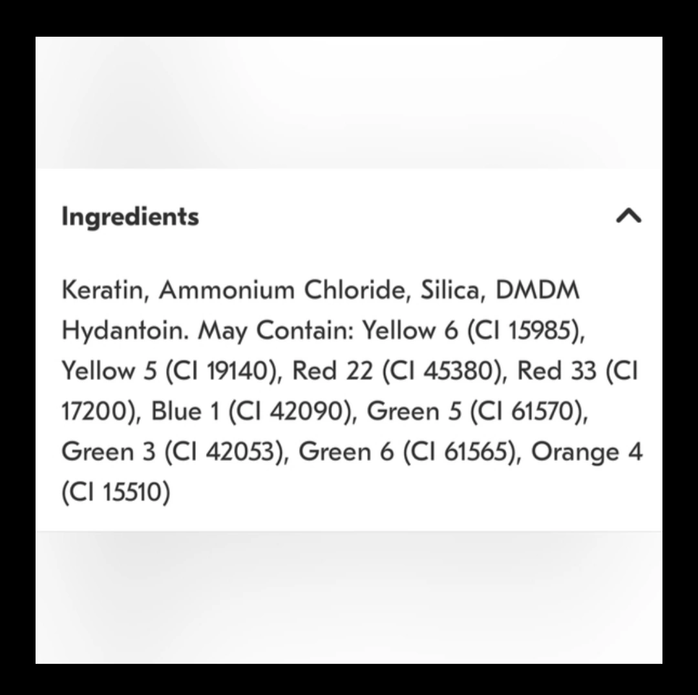698x695 pixels.
Task: Click the Green 6 colorant text
Action: pyautogui.click(x=346, y=452)
